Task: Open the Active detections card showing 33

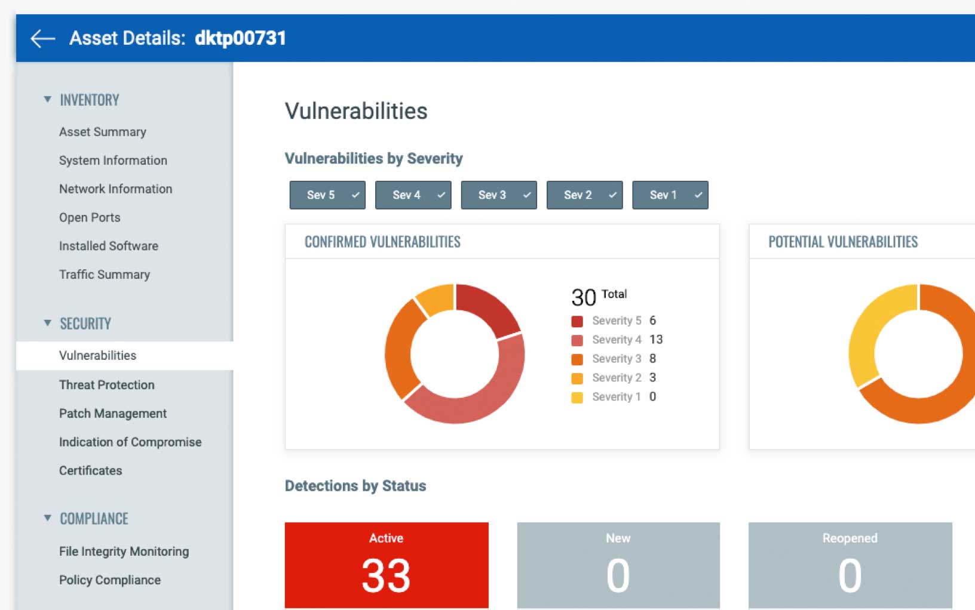Action: (387, 564)
